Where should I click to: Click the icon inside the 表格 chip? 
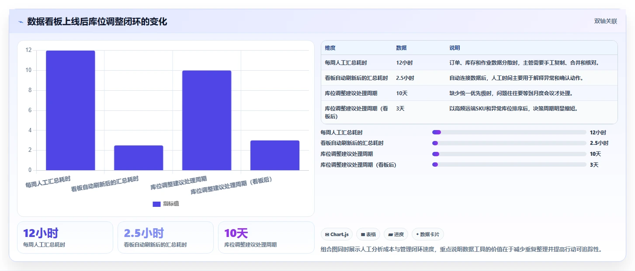363,235
